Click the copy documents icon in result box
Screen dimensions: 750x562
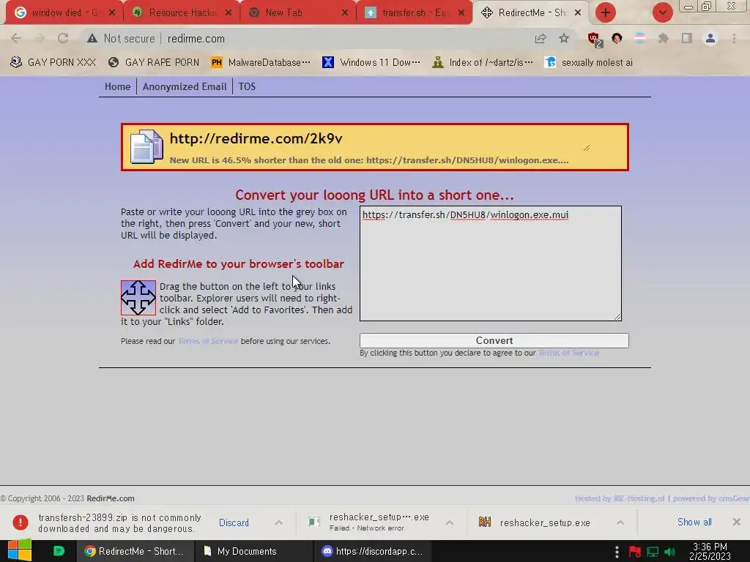click(146, 146)
